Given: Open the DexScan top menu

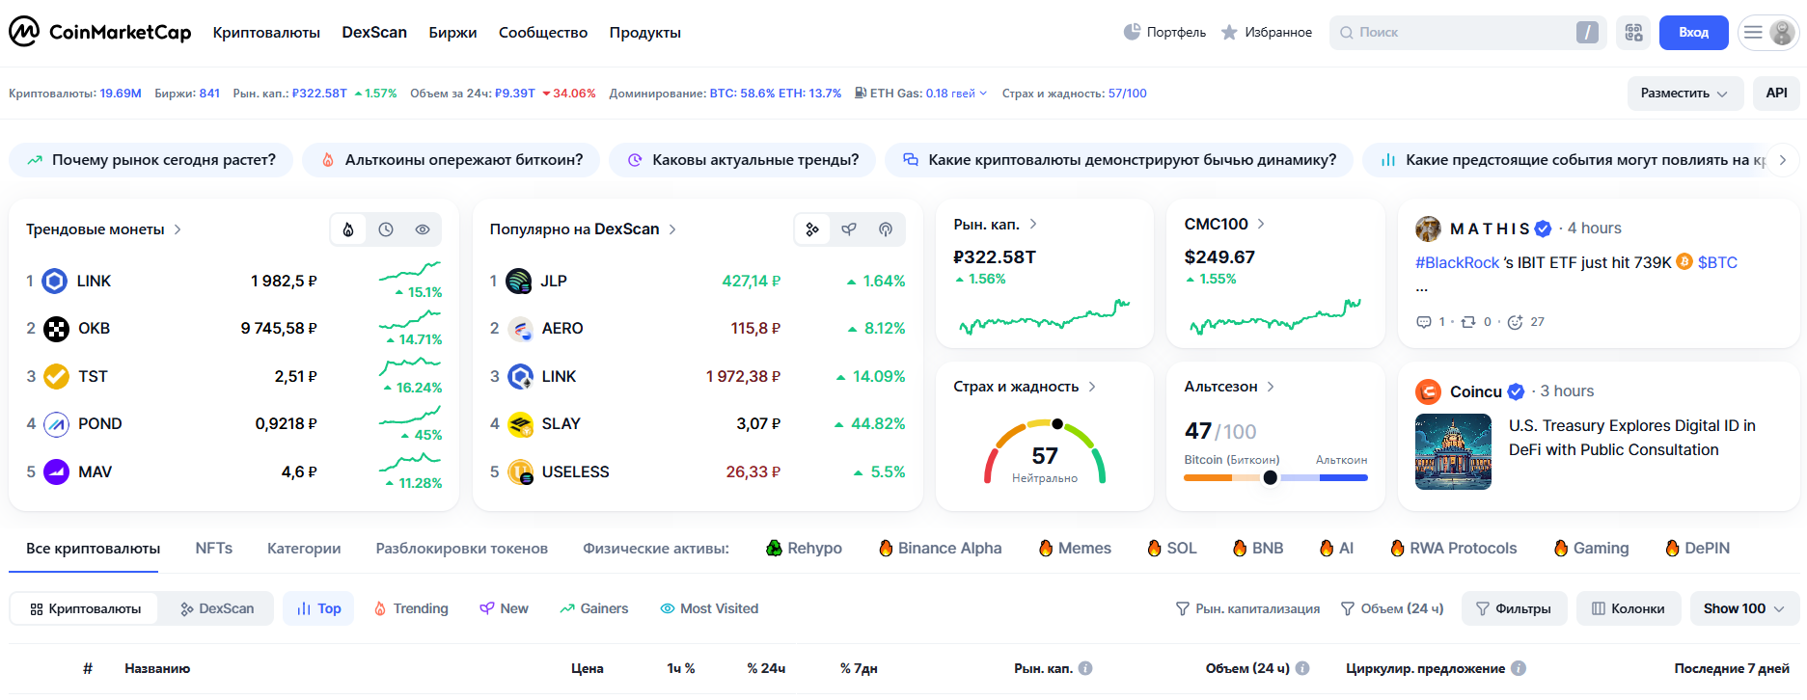Looking at the screenshot, I should click(x=374, y=32).
